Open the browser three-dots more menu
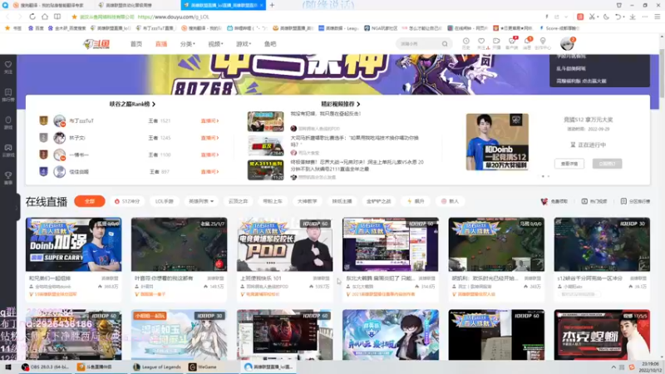Screen dimensions: 665x374 coord(645,17)
